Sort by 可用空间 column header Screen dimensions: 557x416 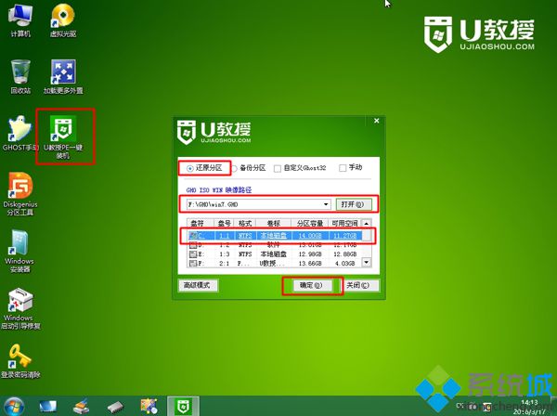344,224
